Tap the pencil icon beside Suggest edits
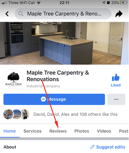Image resolution: width=129 pixels, height=153 pixels. coord(92,147)
